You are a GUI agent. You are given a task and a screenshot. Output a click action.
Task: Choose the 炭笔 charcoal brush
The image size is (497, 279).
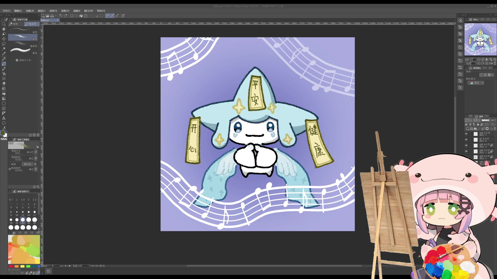click(23, 30)
